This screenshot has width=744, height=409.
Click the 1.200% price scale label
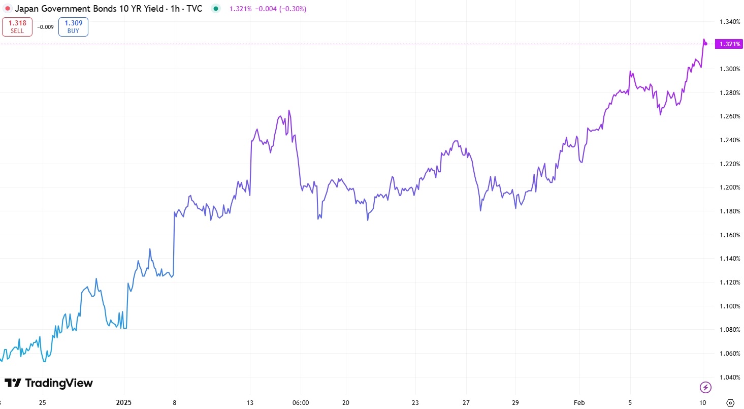pyautogui.click(x=730, y=187)
